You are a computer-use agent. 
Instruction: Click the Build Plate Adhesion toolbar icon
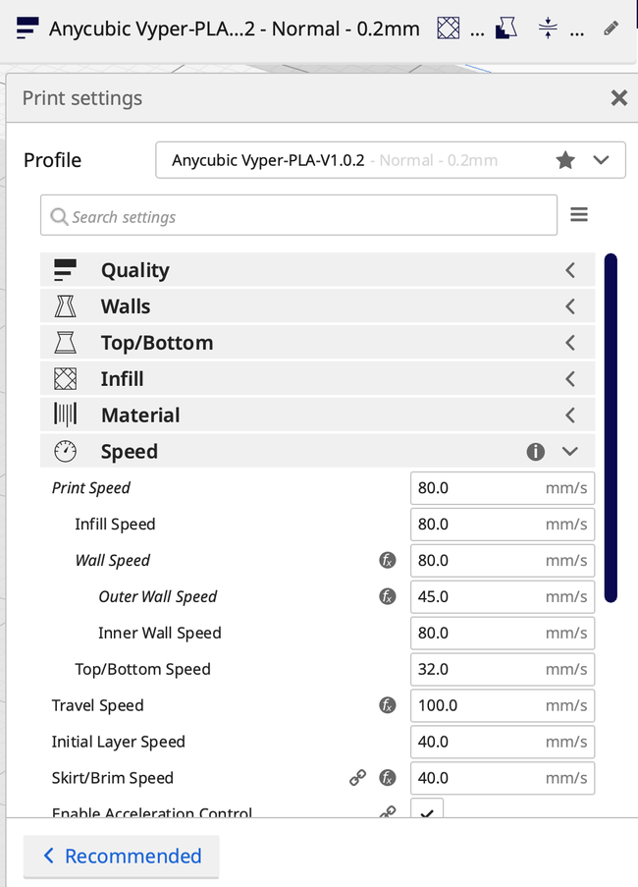tap(547, 28)
